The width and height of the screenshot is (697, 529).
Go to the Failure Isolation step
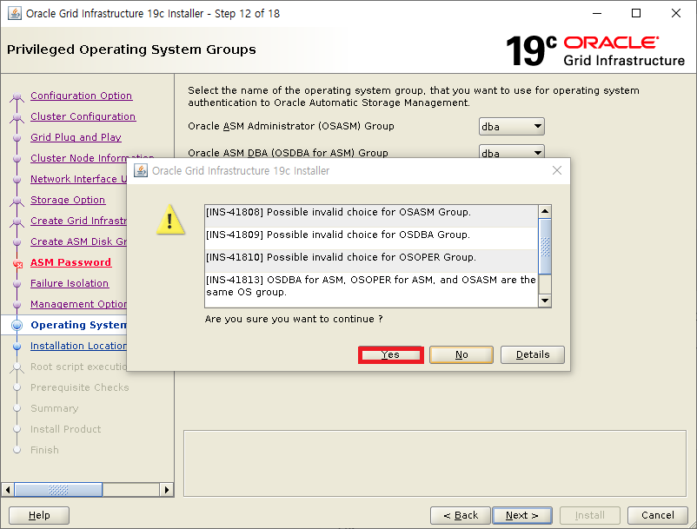70,283
